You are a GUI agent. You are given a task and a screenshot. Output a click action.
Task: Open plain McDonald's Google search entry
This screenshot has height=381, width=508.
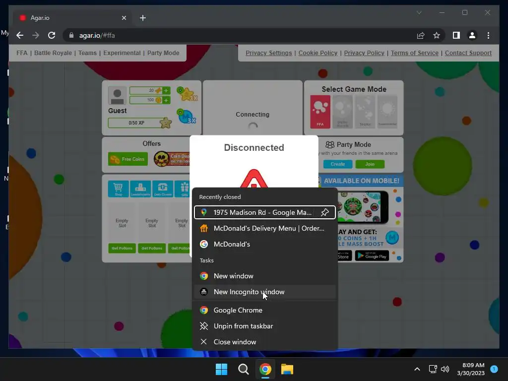(265, 244)
